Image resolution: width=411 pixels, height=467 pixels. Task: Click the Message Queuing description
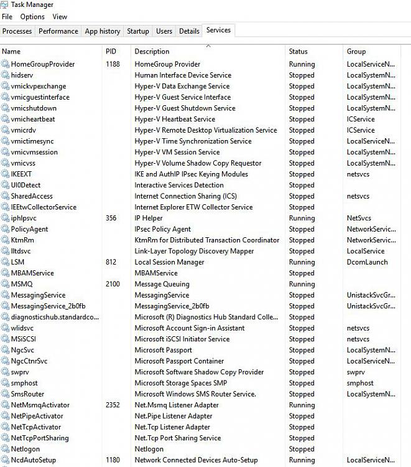[x=162, y=284]
